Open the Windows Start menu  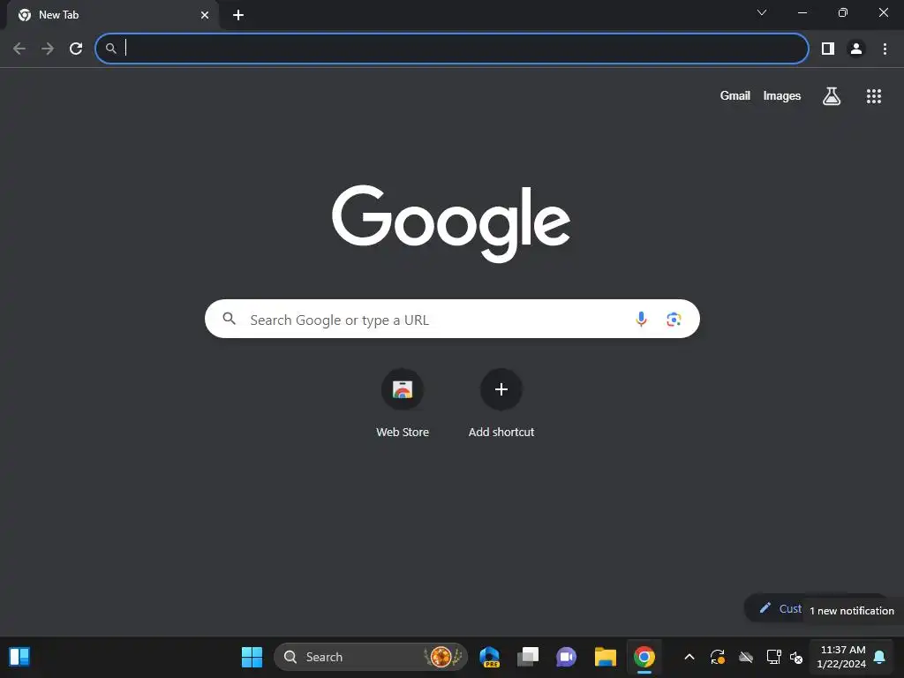pyautogui.click(x=252, y=657)
